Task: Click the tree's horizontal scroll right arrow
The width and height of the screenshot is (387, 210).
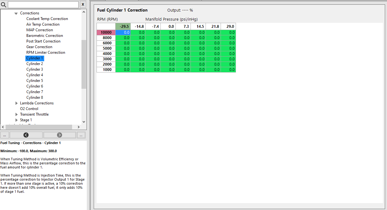Action: [x=79, y=127]
